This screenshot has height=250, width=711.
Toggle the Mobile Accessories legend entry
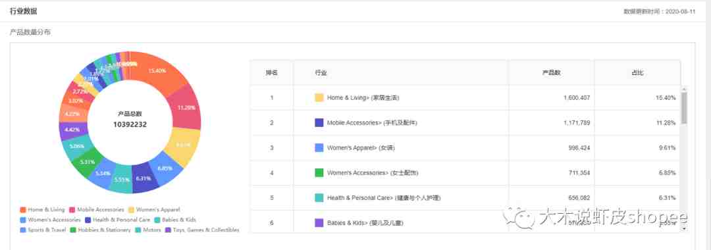coord(97,210)
